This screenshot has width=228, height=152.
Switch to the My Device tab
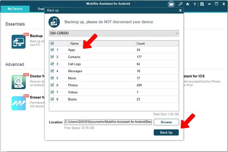point(15,9)
